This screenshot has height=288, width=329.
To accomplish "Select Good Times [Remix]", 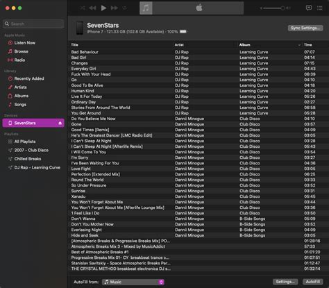I will (x=199, y=130).
